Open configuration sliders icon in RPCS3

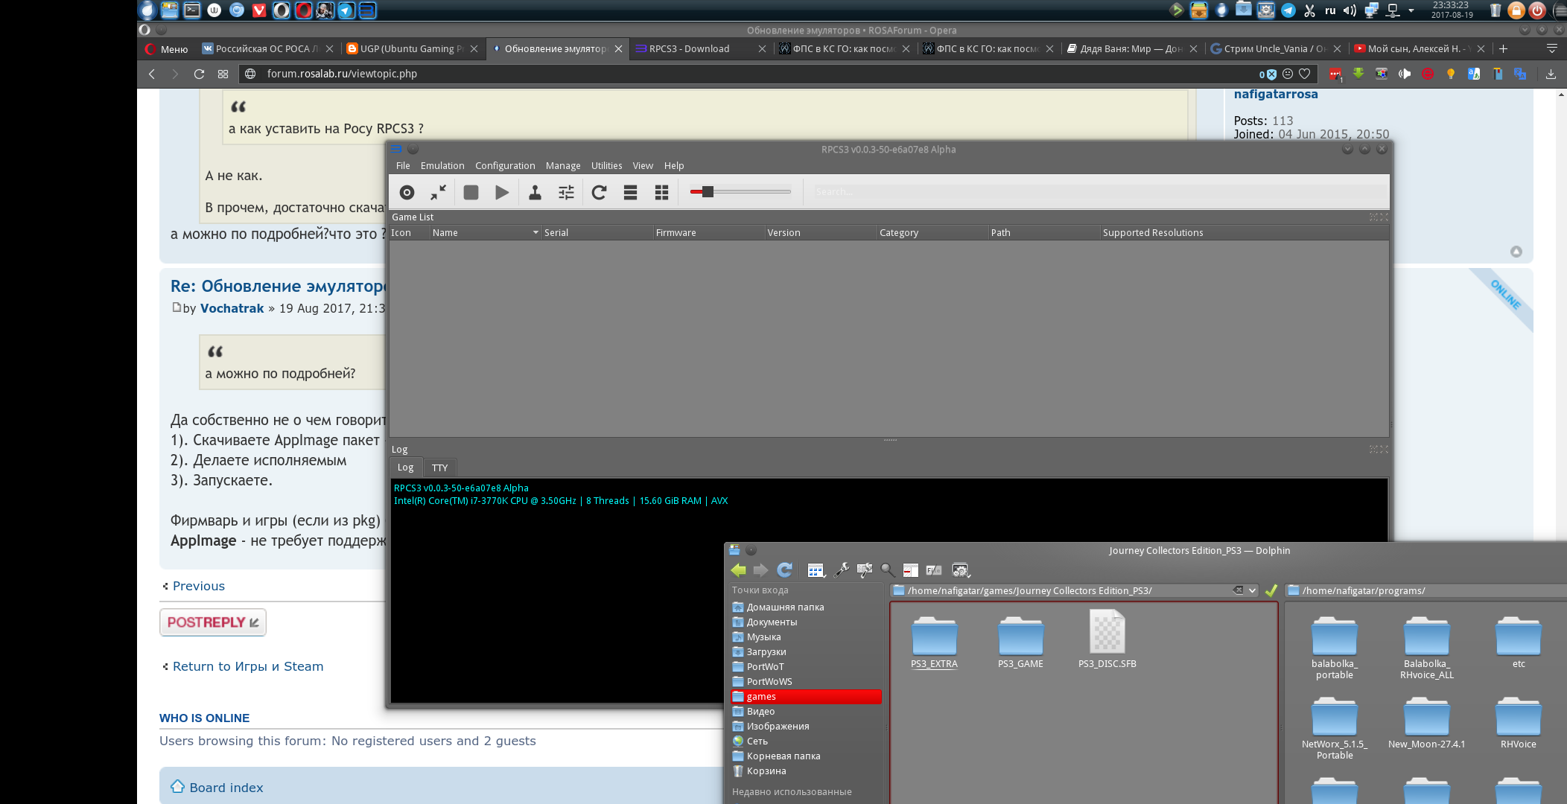click(566, 193)
